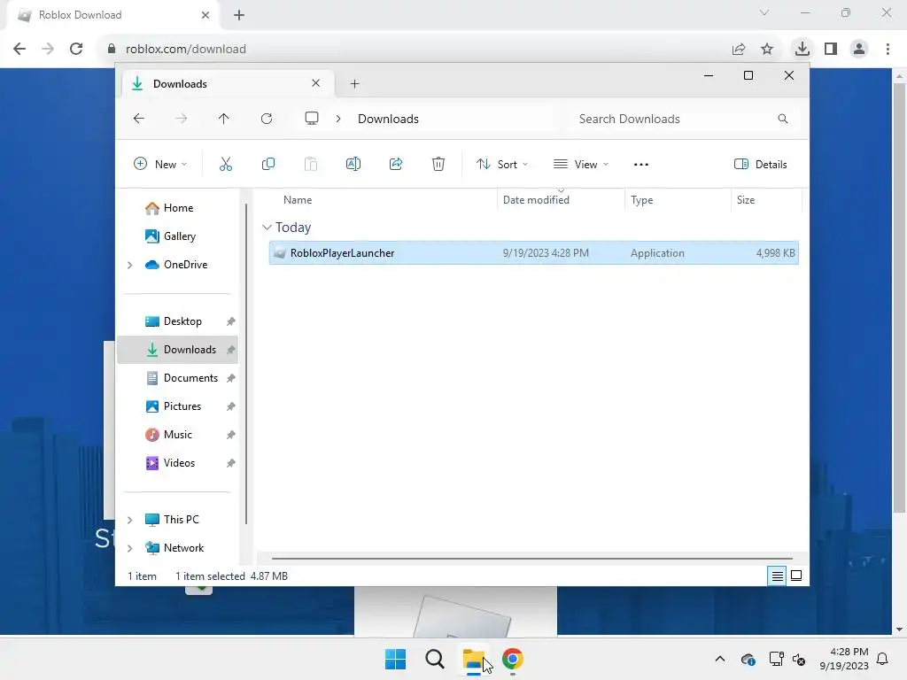The width and height of the screenshot is (907, 680).
Task: Close the Roblox Download Chrome tab
Action: 205,15
